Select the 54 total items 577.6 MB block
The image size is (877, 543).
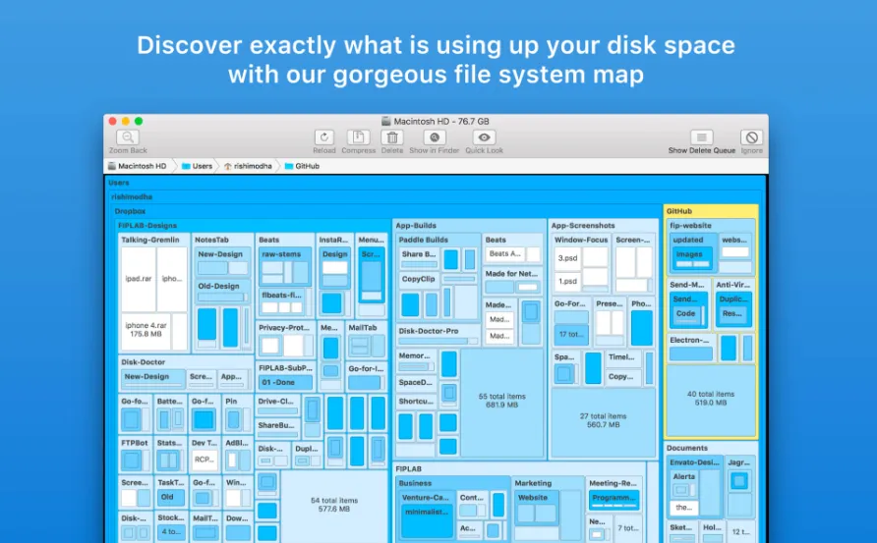[x=334, y=505]
